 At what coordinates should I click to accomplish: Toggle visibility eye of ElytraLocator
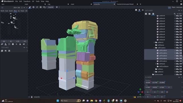point(181,74)
